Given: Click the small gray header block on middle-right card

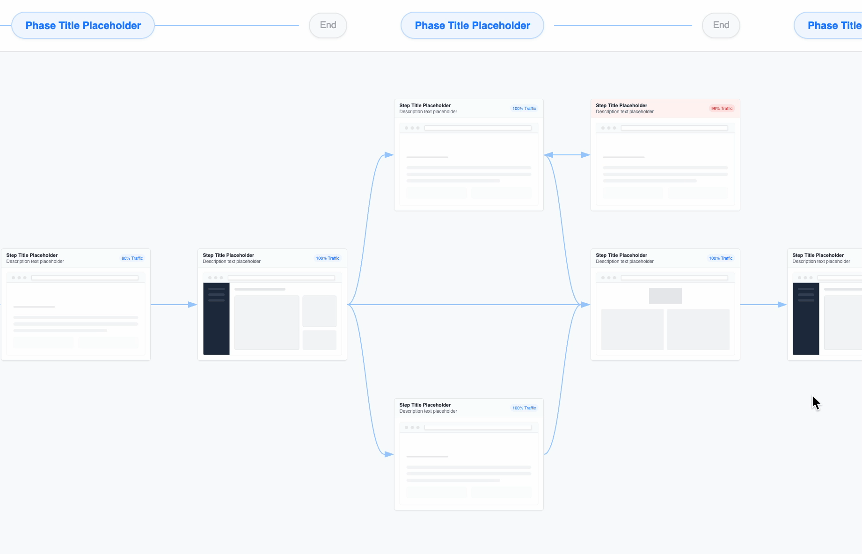Looking at the screenshot, I should click(x=665, y=295).
